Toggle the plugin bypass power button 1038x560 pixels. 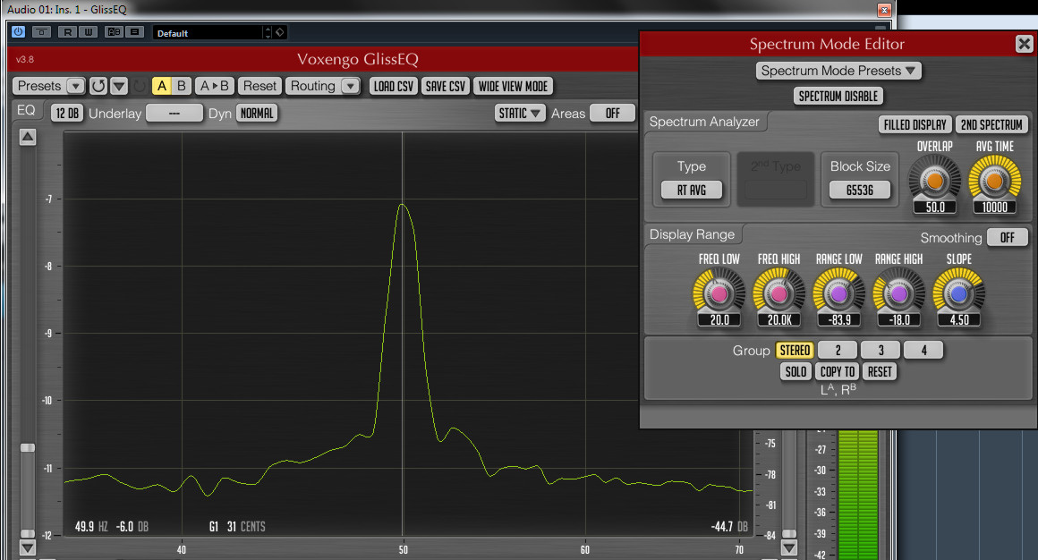pos(18,32)
